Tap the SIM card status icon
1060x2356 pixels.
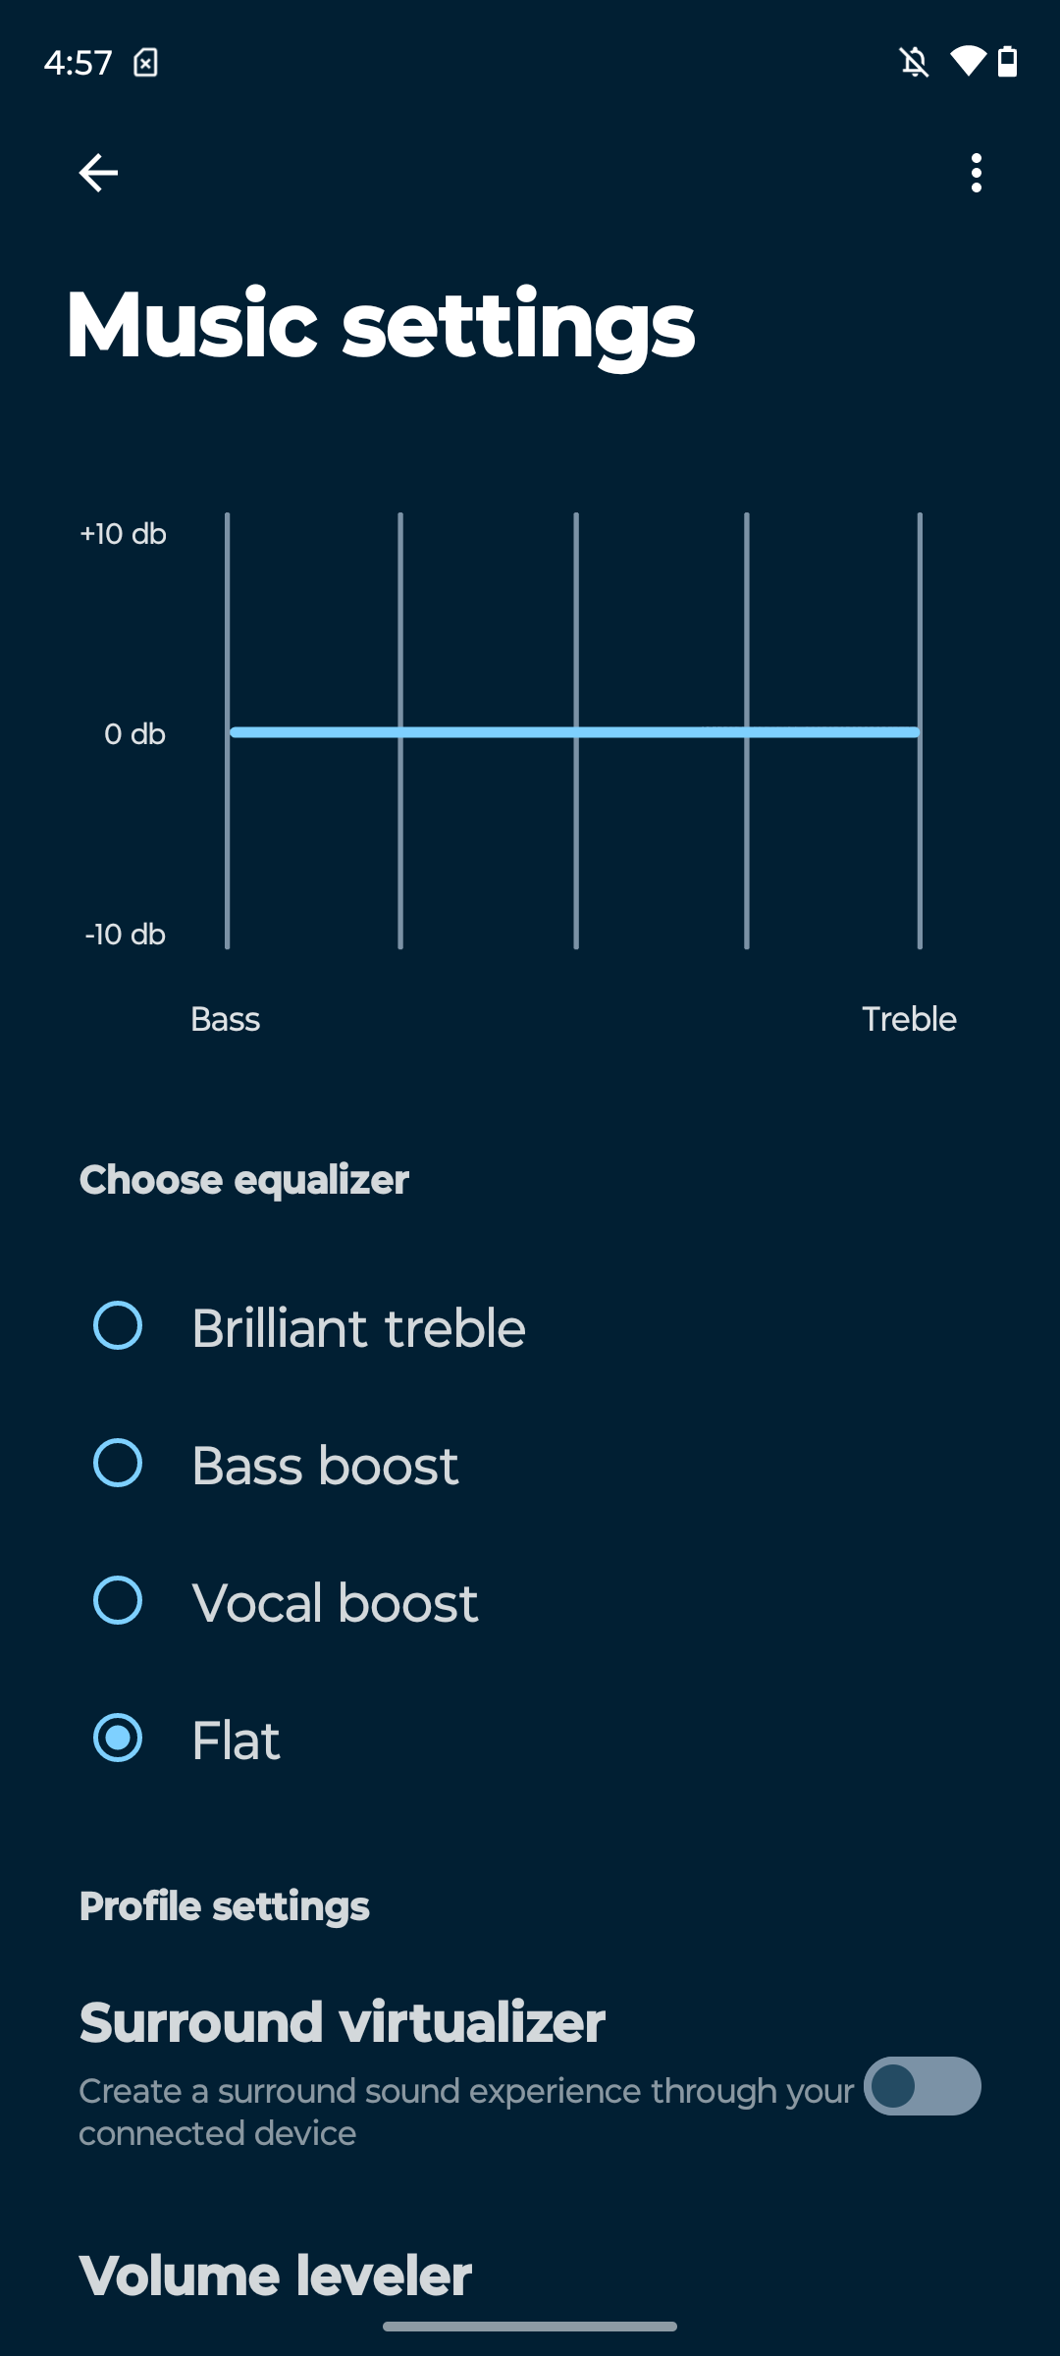coord(145,63)
